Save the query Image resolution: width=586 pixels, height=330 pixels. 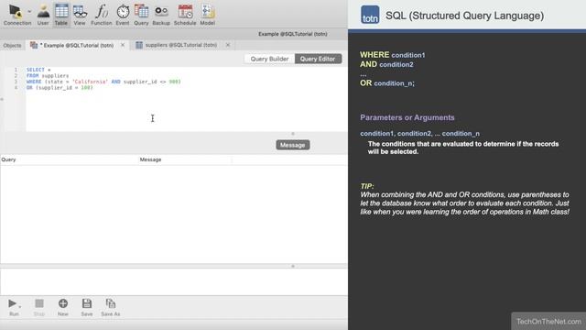87,307
